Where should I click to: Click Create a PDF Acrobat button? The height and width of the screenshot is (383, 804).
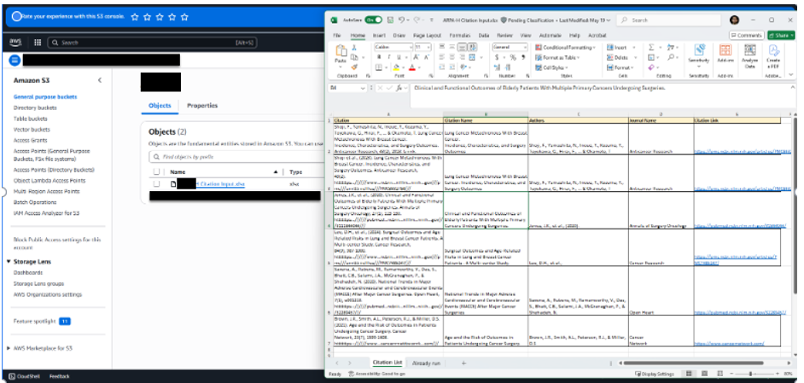coord(773,54)
